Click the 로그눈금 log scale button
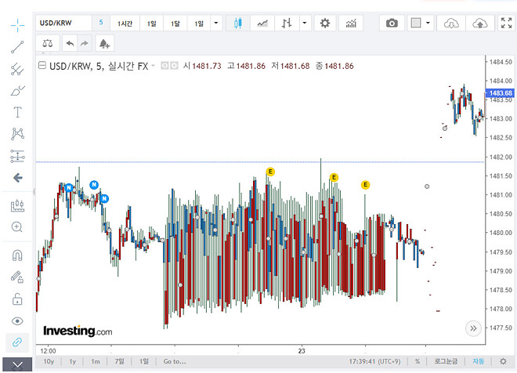The width and height of the screenshot is (517, 373). [446, 361]
